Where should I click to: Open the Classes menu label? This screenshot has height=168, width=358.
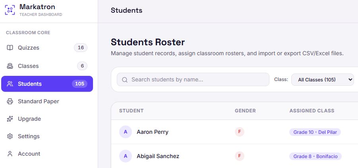tap(28, 66)
